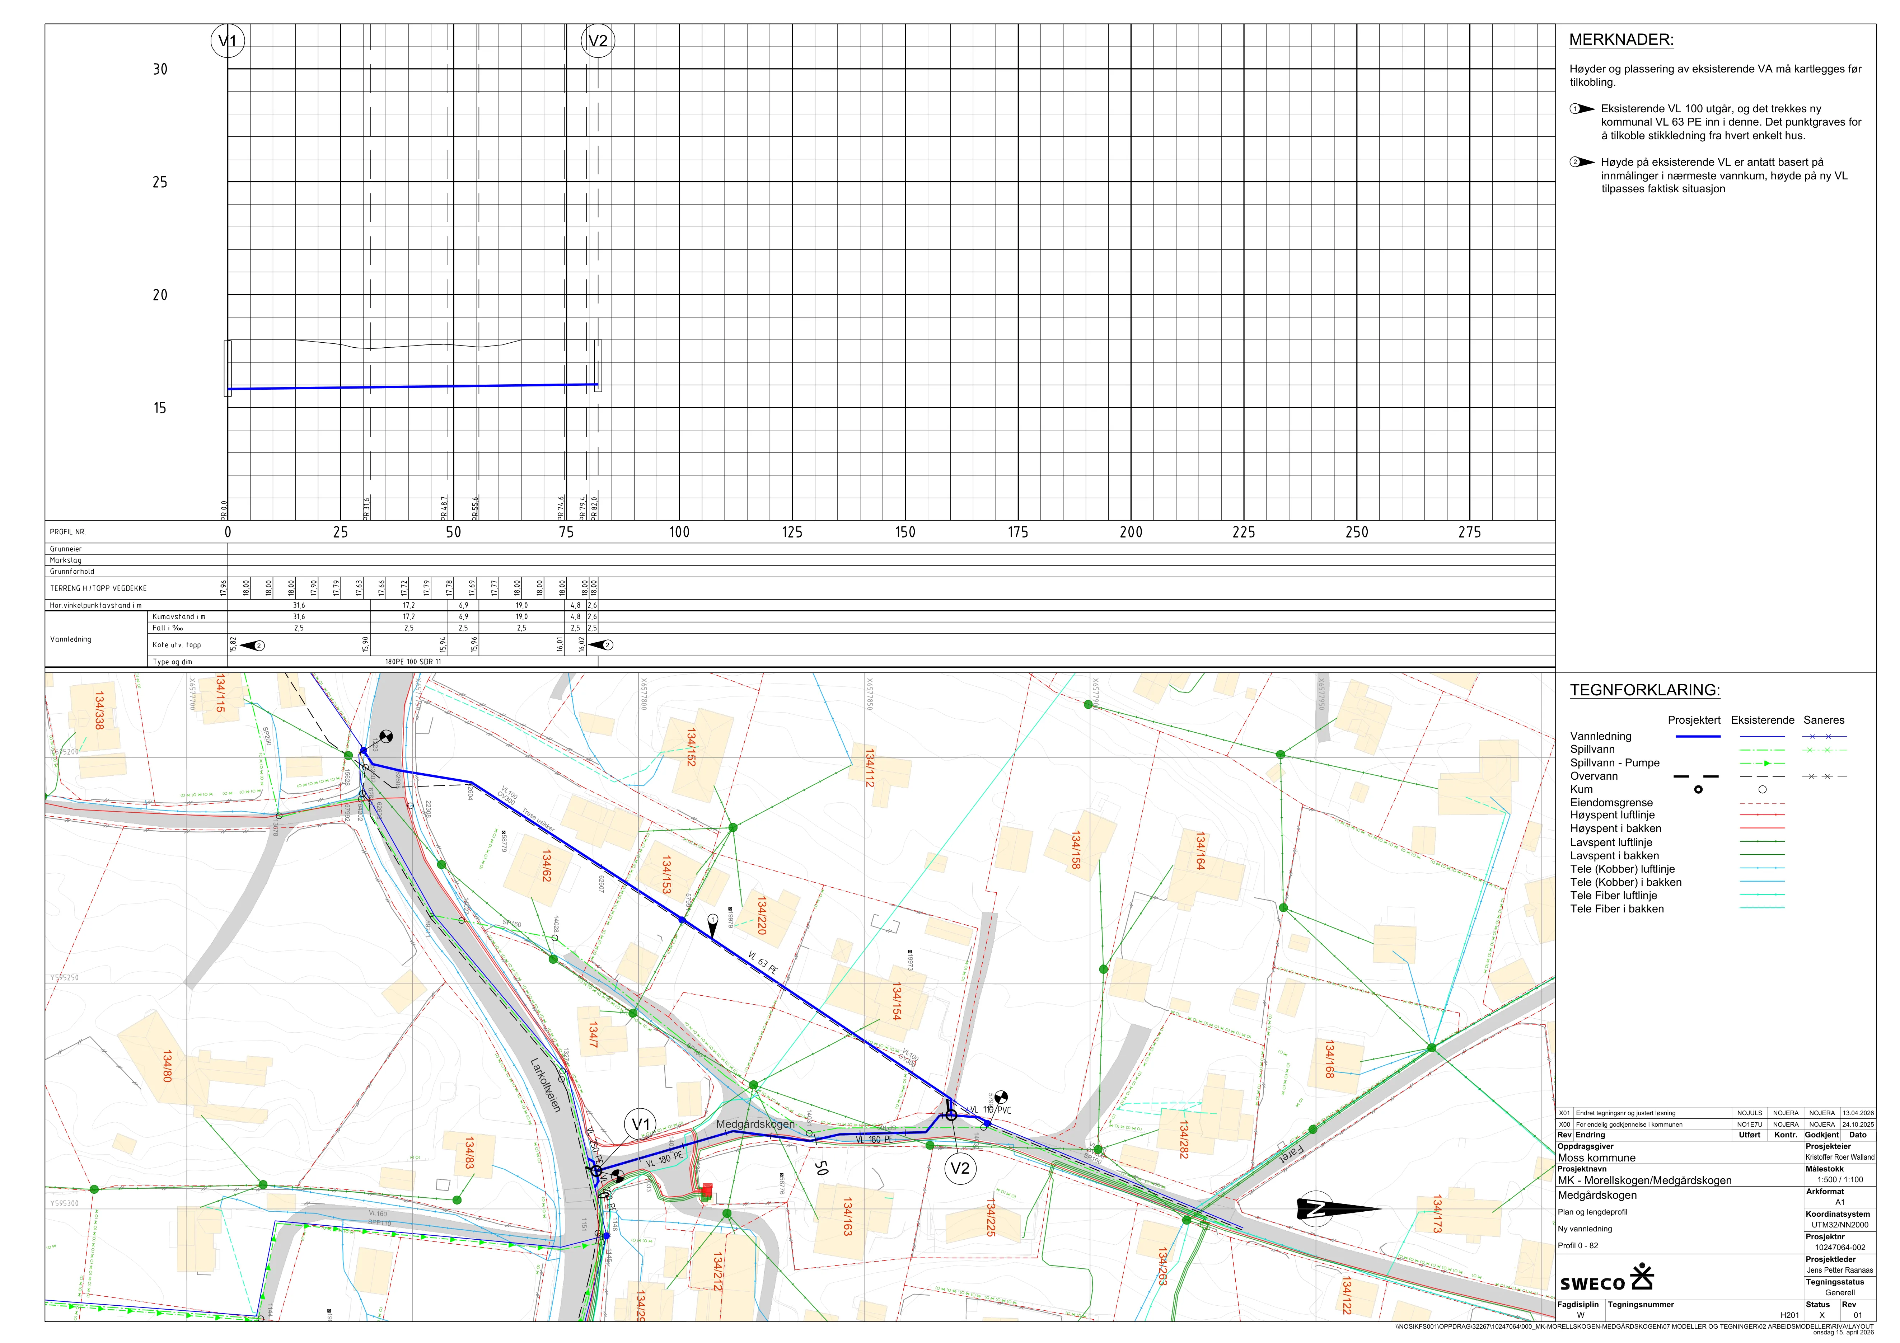Click the UTM32/NN2000 coordinate system value
The width and height of the screenshot is (1900, 1343).
click(x=1840, y=1225)
